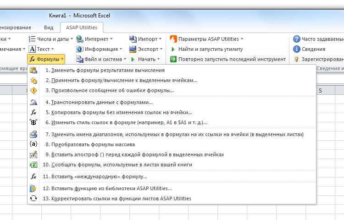The image size is (344, 220).
Task: Expand the Текст dropdown arrow
Action: (x=53, y=49)
